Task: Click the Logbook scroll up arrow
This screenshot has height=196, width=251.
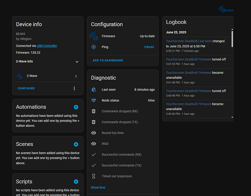Action: click(232, 29)
